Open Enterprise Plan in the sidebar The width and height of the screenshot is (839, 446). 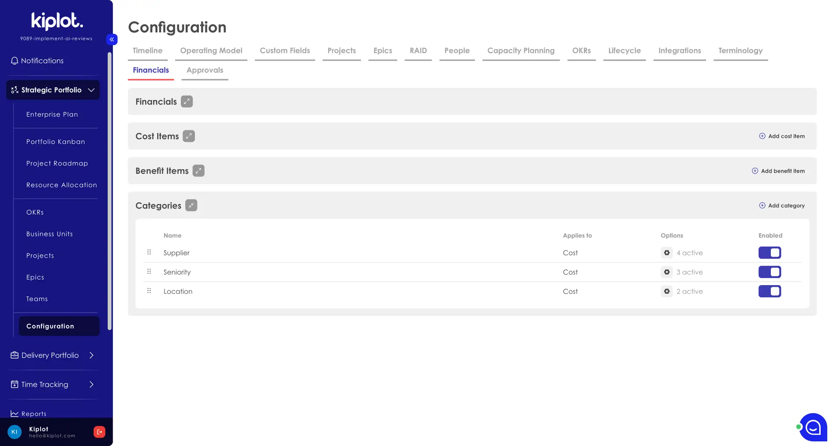(52, 115)
